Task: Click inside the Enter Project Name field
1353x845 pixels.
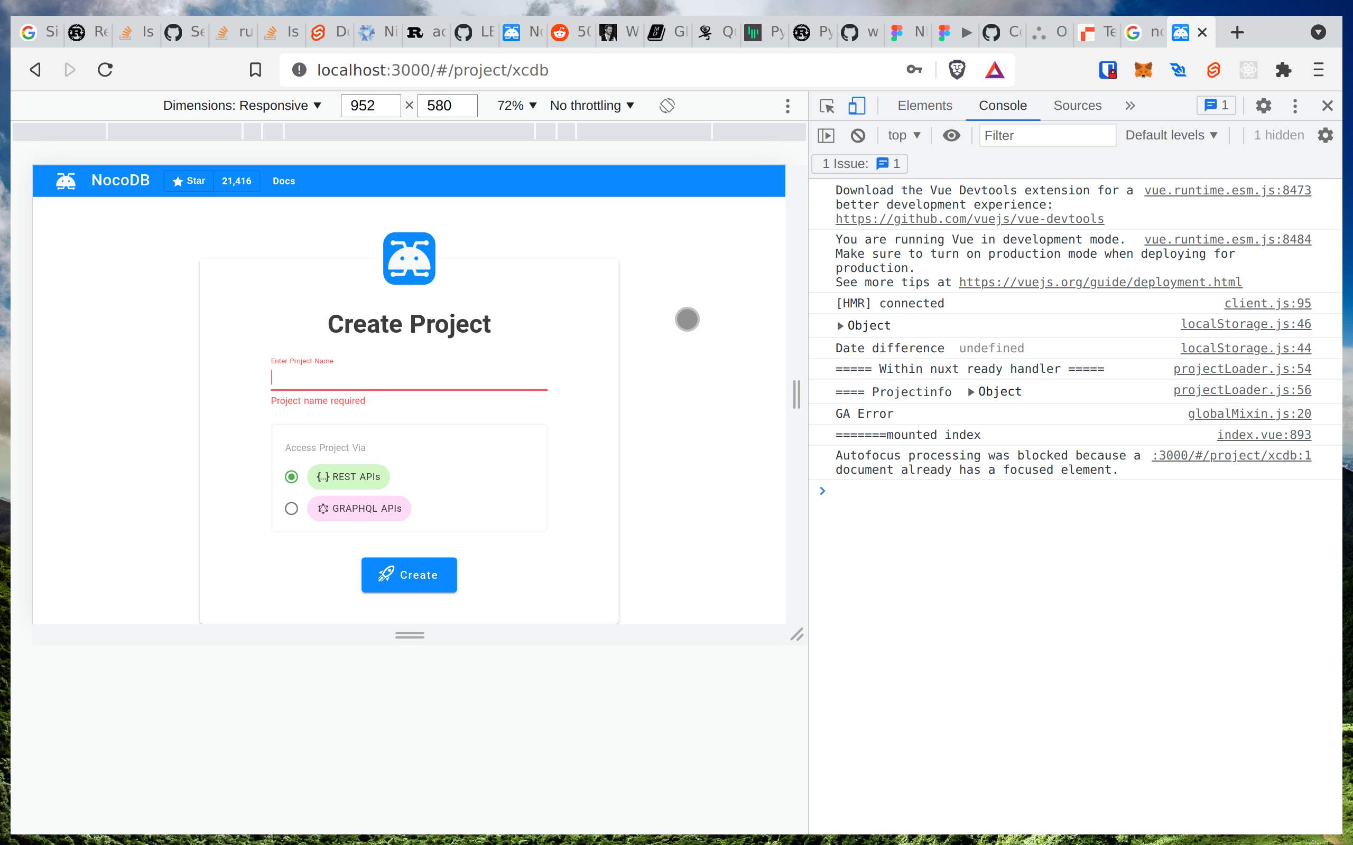Action: [x=408, y=378]
